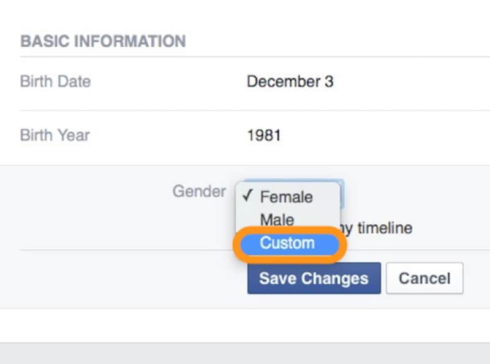The width and height of the screenshot is (490, 364).
Task: Click the Basic Information section heading
Action: [103, 42]
